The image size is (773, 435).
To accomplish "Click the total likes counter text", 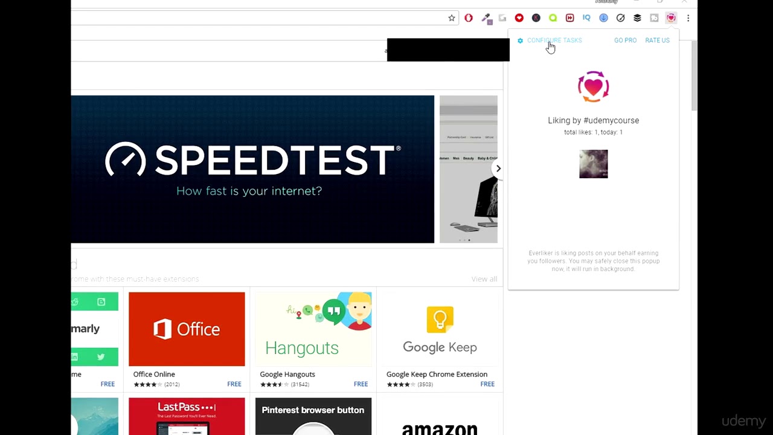I will (593, 132).
